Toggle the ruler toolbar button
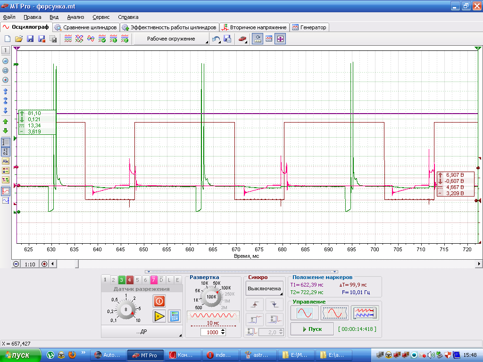The width and height of the screenshot is (483, 362). pos(258,39)
